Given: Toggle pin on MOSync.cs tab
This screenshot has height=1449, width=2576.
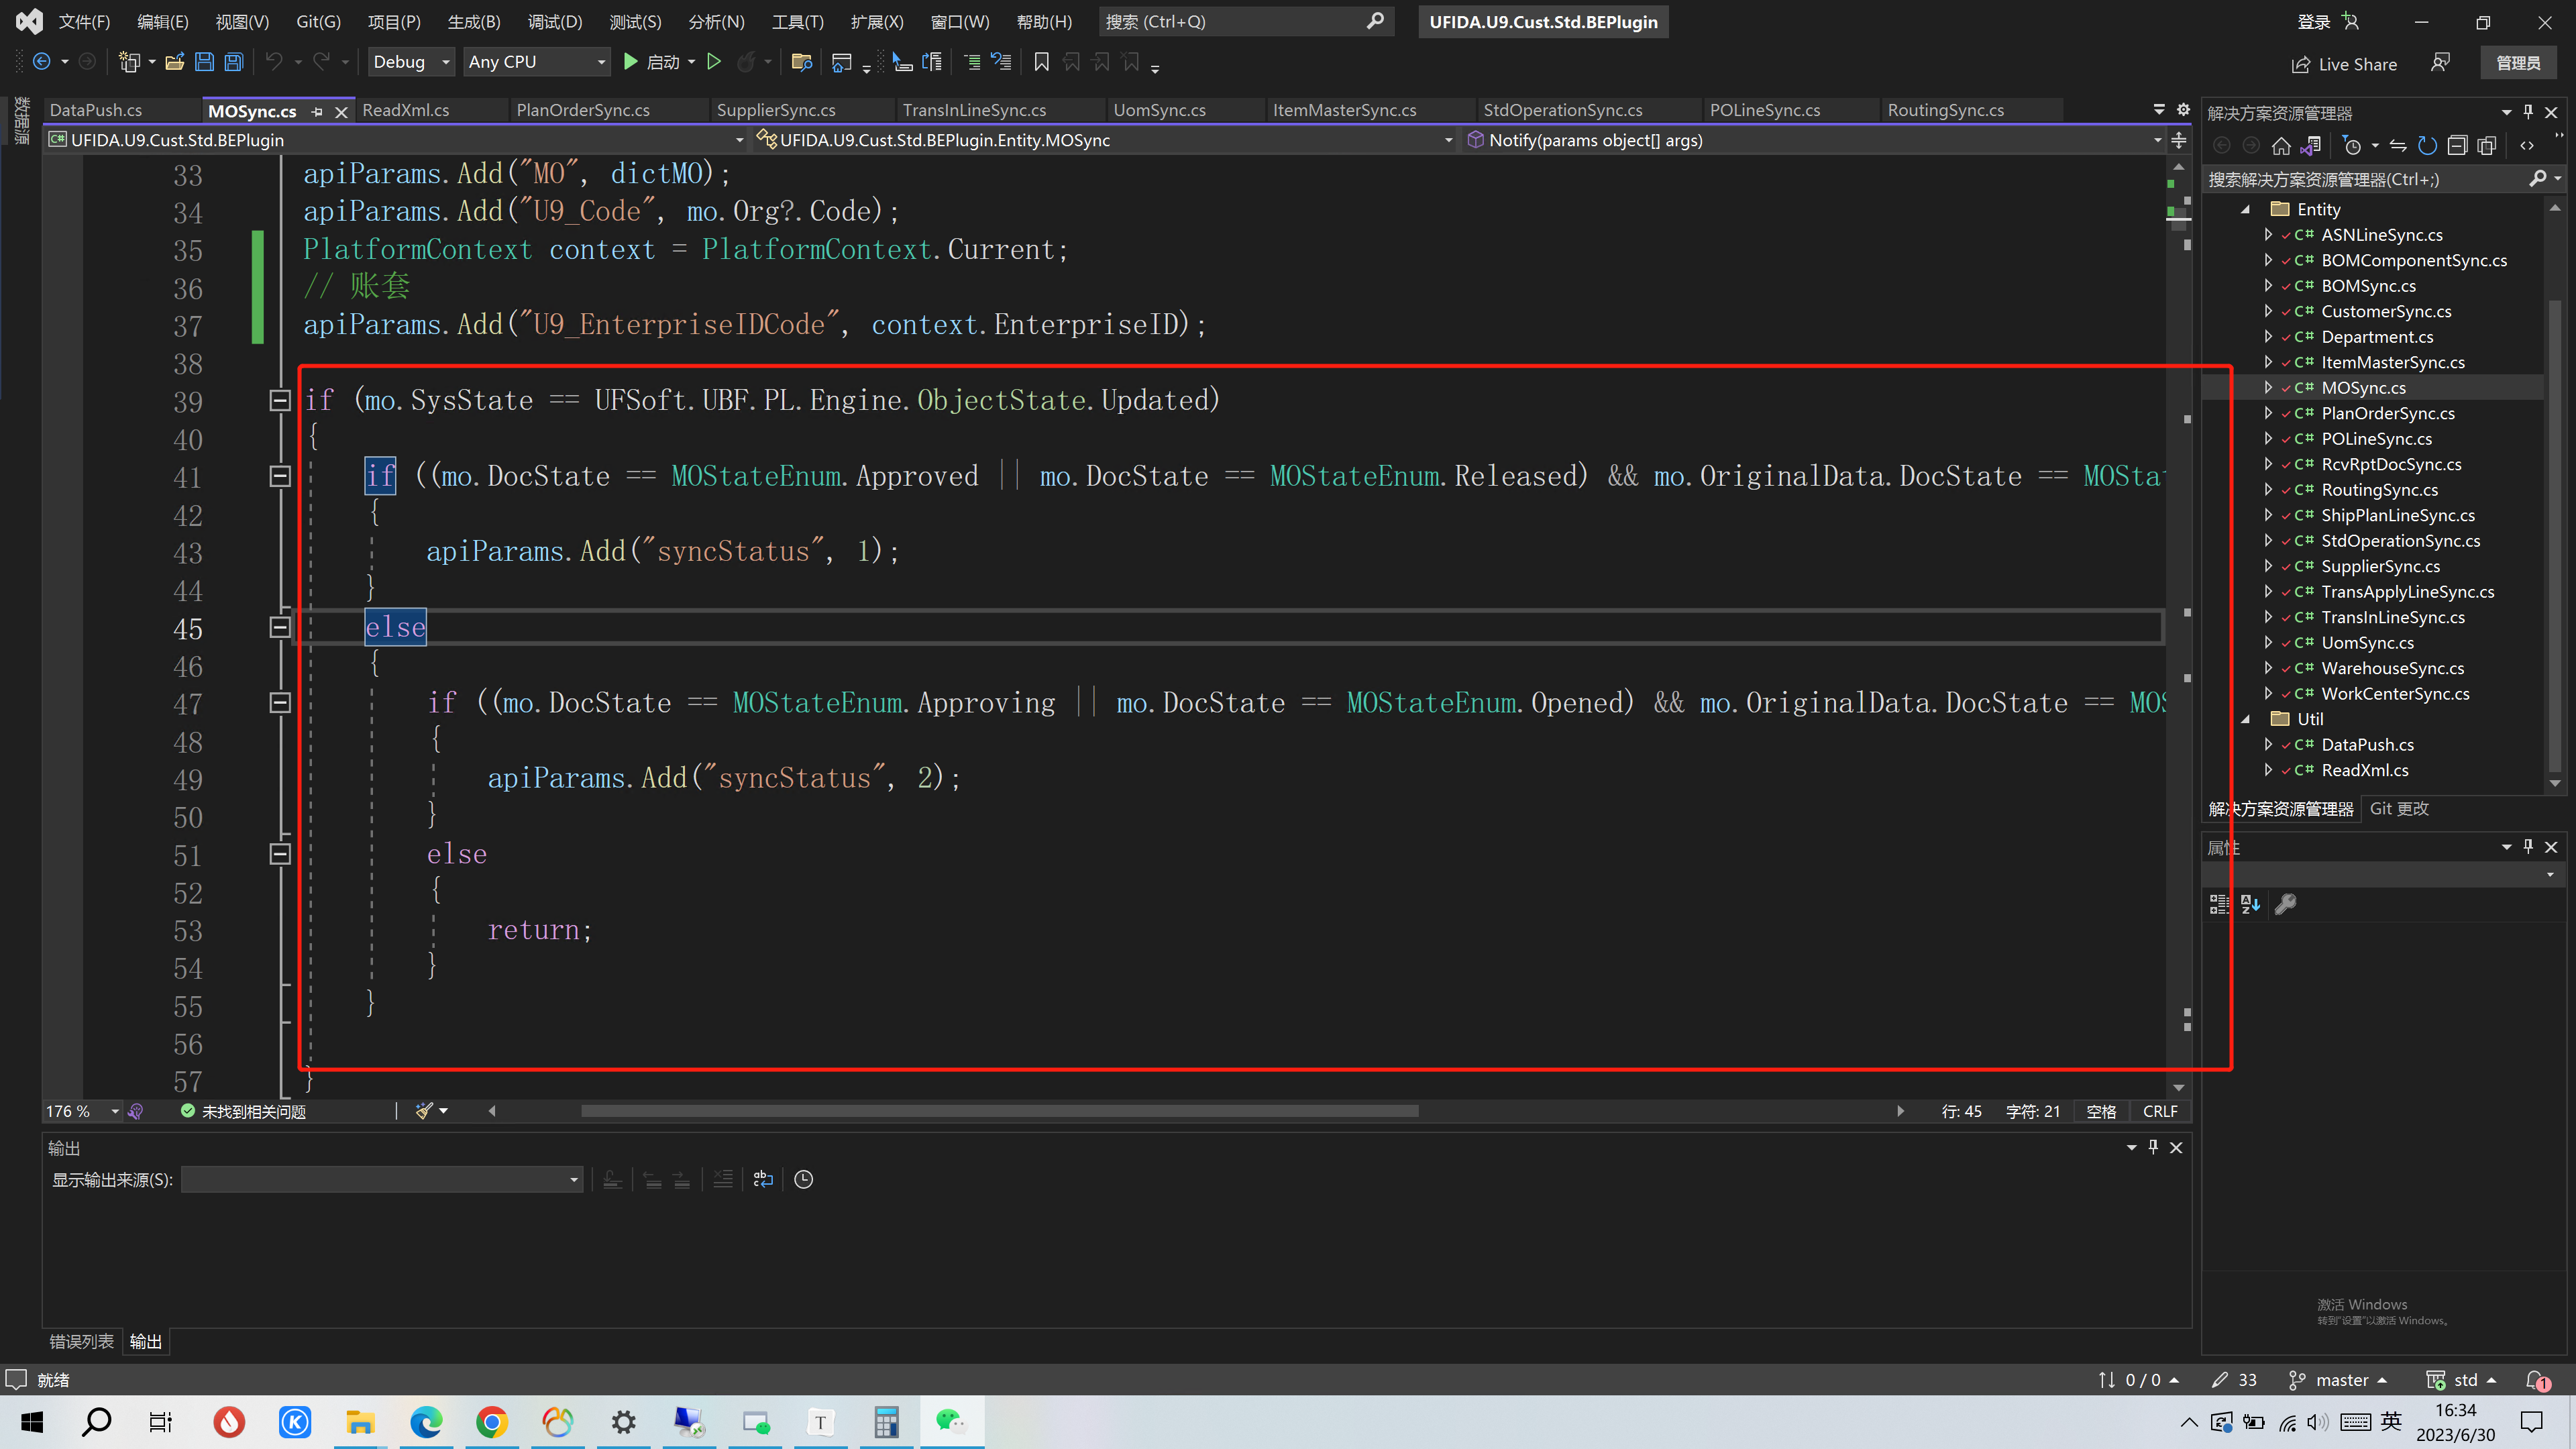Looking at the screenshot, I should coord(317,111).
